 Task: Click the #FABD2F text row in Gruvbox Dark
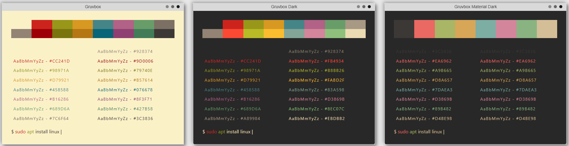[317, 80]
